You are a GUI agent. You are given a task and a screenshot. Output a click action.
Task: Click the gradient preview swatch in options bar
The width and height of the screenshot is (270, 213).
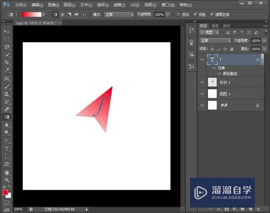point(31,15)
